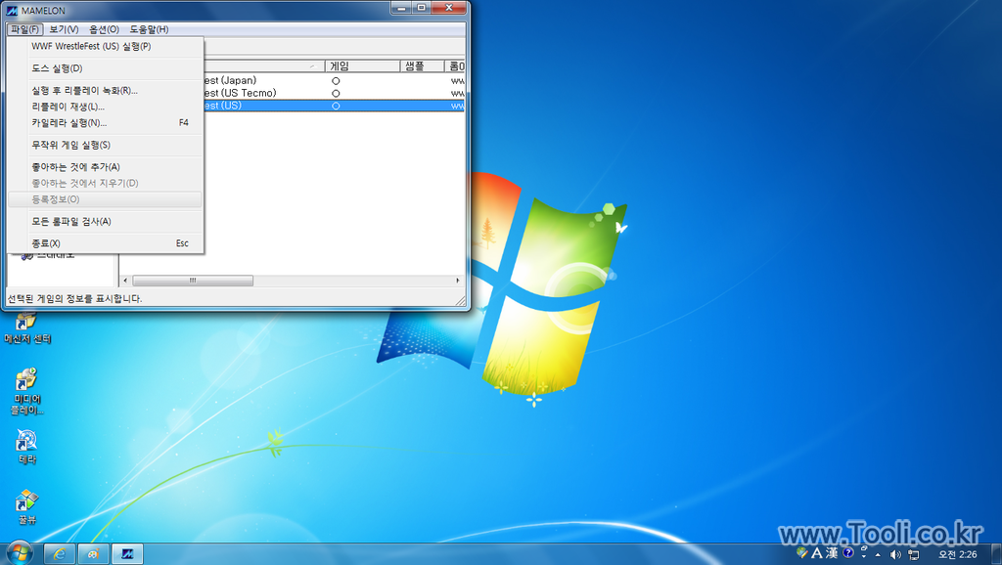Click the game list horizontal scrollbar thumb
Screen dimensions: 1002x565
193,281
